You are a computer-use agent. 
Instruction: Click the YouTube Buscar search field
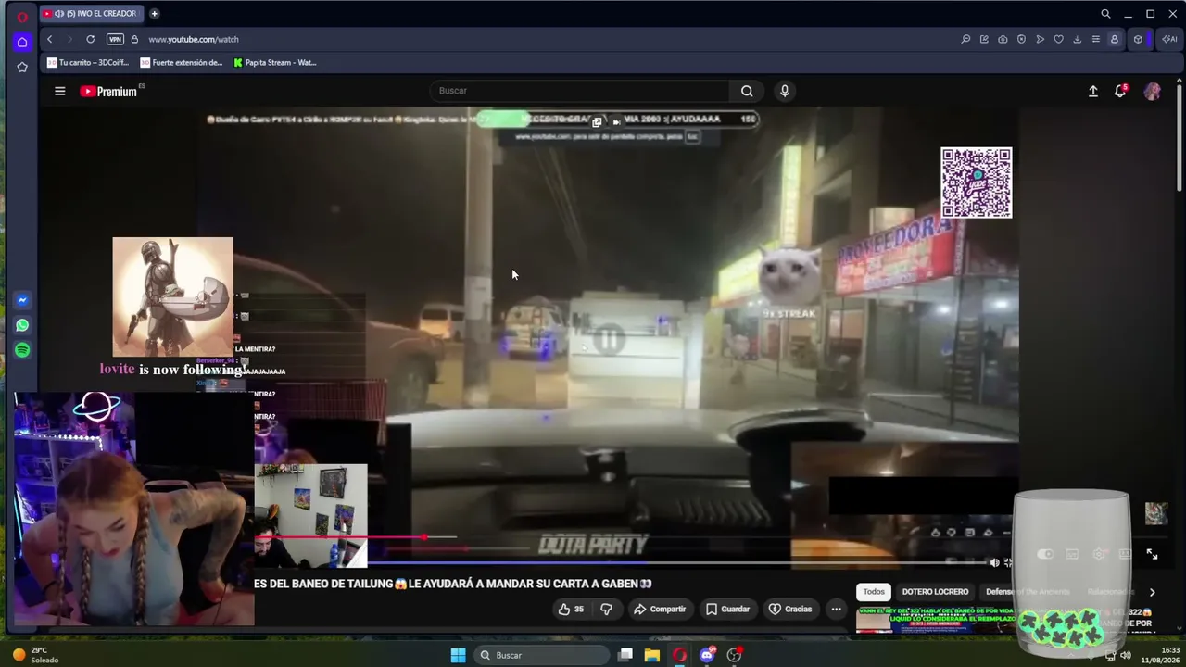(579, 91)
